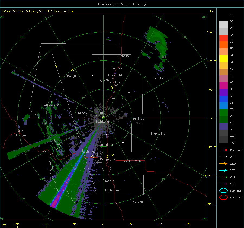Pick the magenta 42 dBZ color swatch
Screen dimensions: 244x228
(x=223, y=85)
